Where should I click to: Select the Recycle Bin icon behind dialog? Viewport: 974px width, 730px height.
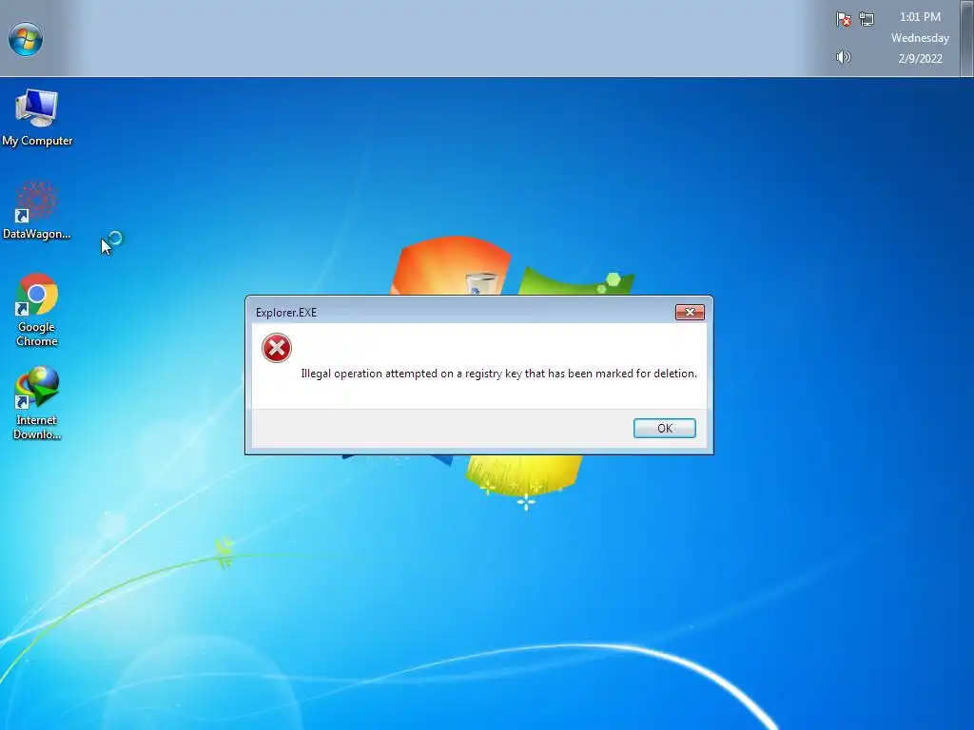tap(481, 284)
